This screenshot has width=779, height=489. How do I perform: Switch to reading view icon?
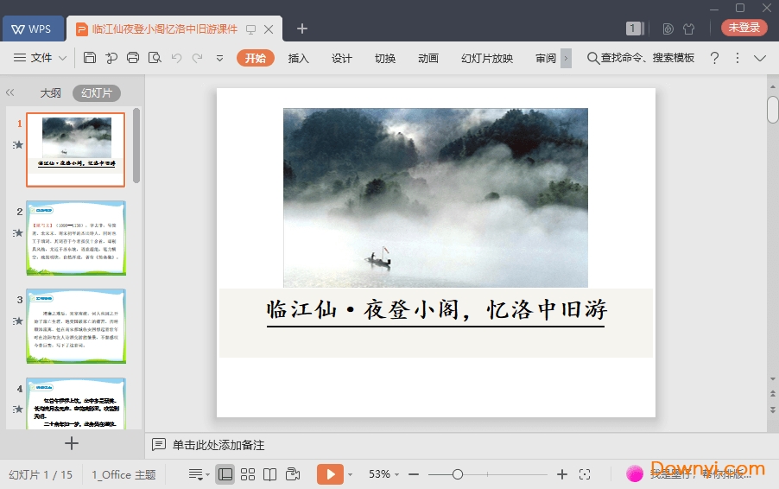(269, 474)
